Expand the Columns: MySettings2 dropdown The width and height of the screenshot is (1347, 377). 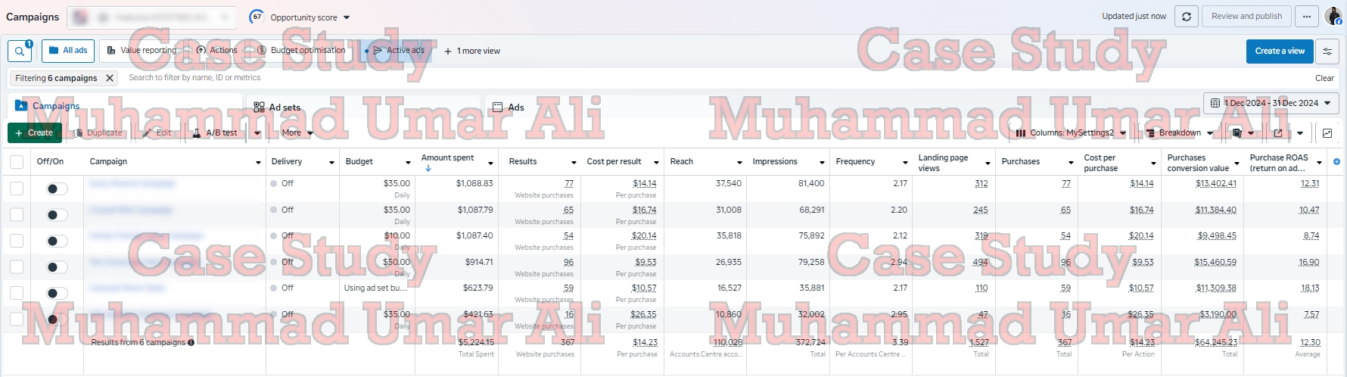(x=1070, y=133)
